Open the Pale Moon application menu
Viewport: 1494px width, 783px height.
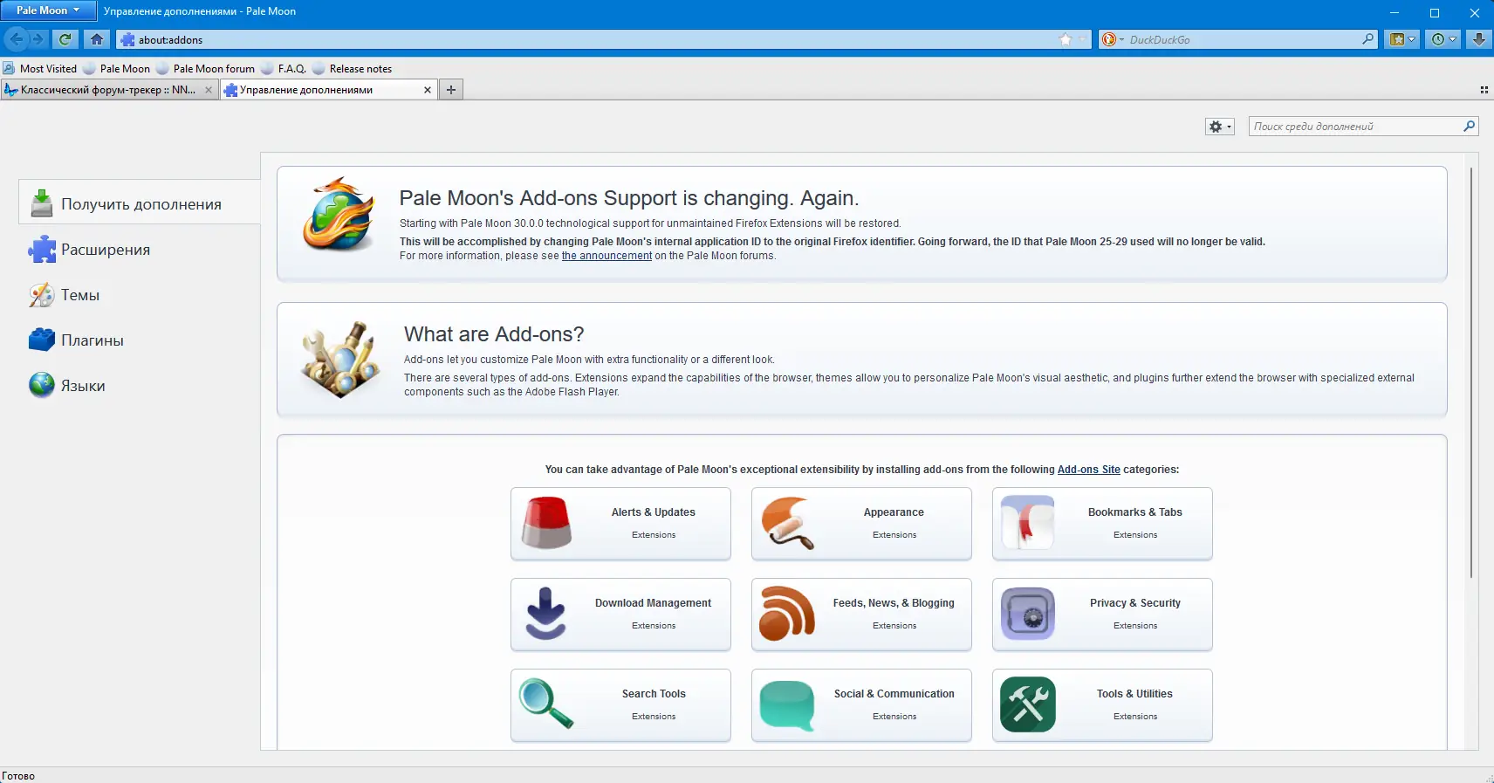point(48,10)
